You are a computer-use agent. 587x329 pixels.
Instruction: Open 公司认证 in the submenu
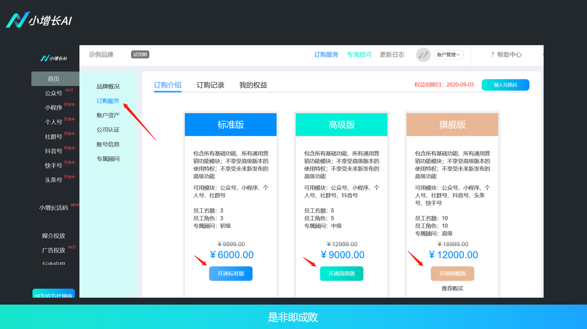[x=108, y=130]
